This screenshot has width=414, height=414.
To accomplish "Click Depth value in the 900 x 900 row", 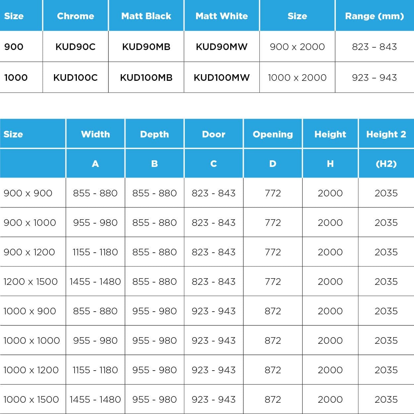I will coord(154,193).
